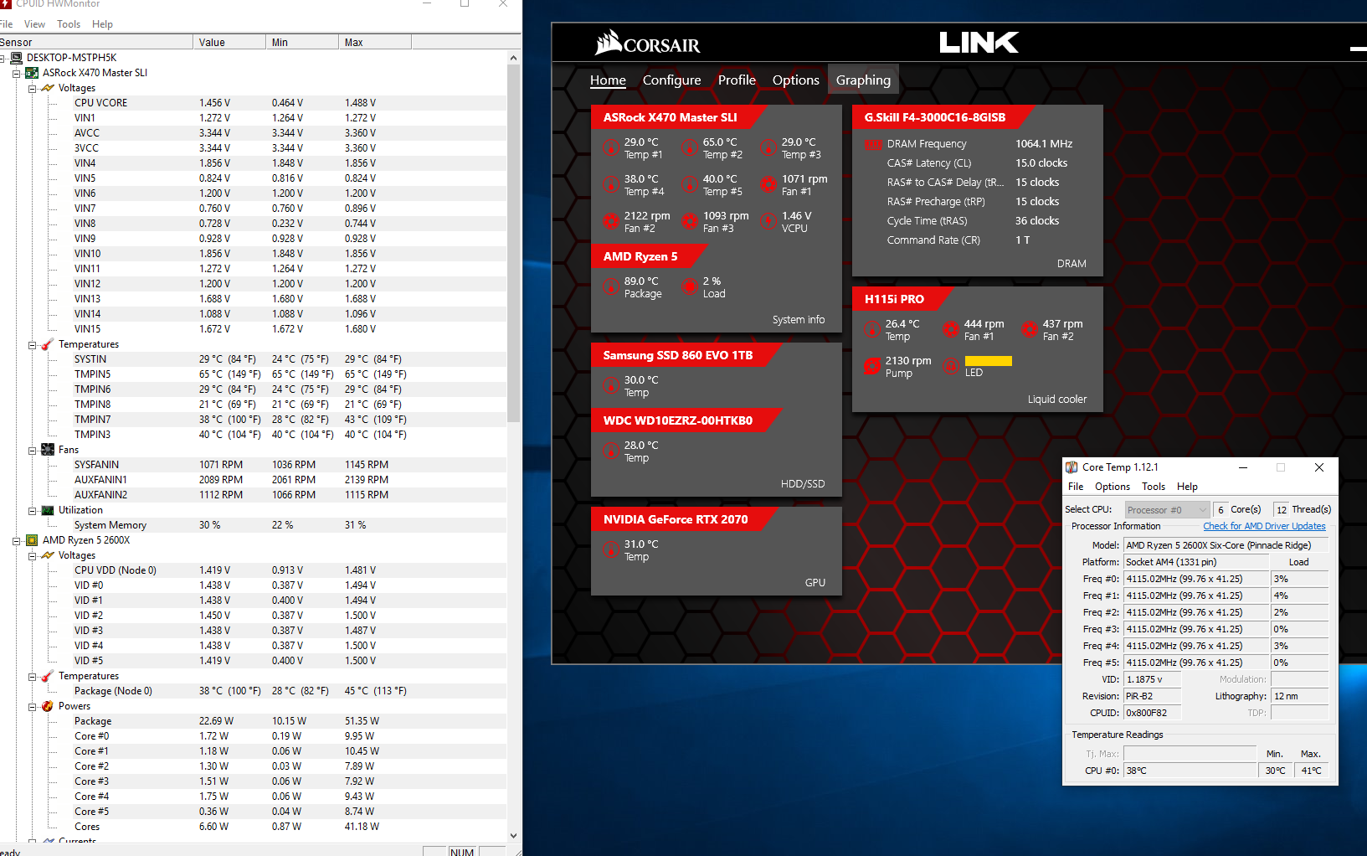Click the Utilization group icon in HWMonitor
1367x856 pixels.
coord(48,510)
